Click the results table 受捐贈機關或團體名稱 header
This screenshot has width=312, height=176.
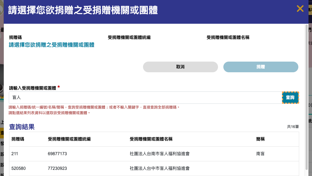click(151, 139)
